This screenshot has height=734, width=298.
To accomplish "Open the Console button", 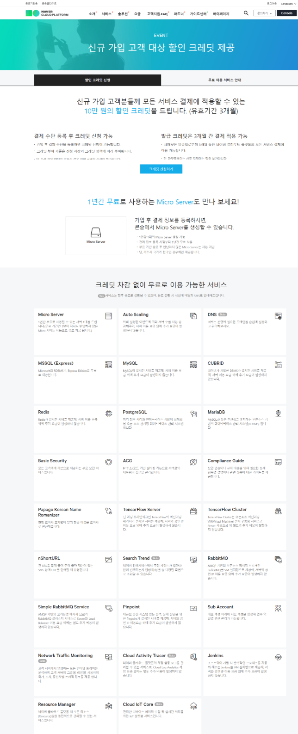I will click(287, 13).
